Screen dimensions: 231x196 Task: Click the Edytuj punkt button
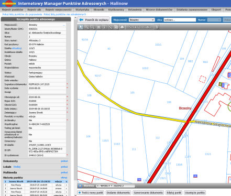coord(174,193)
